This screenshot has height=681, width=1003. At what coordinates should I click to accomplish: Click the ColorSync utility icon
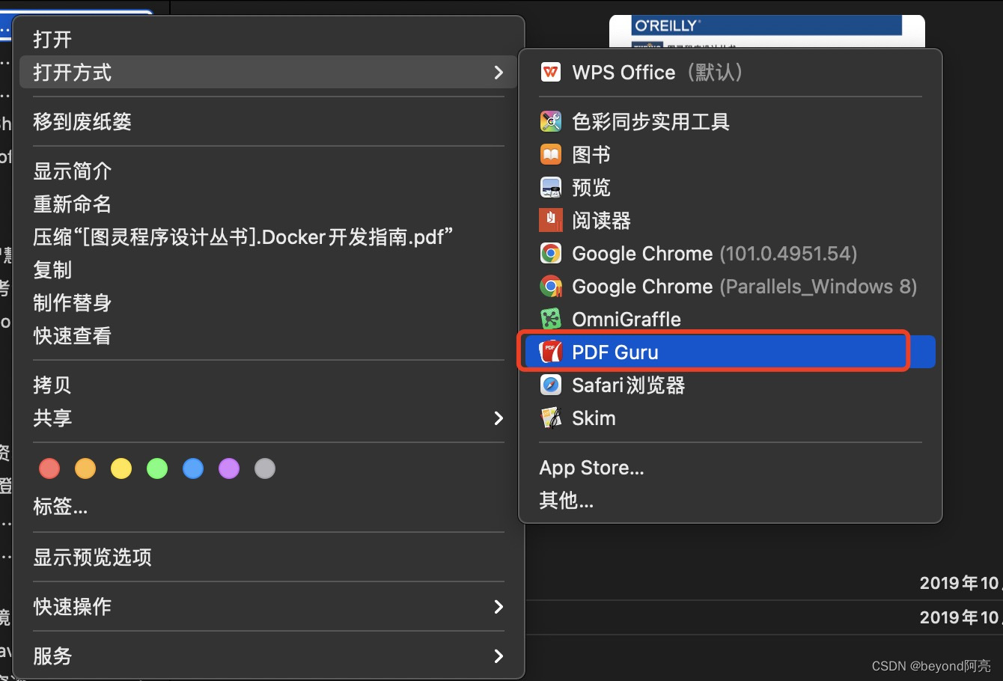pyautogui.click(x=551, y=121)
